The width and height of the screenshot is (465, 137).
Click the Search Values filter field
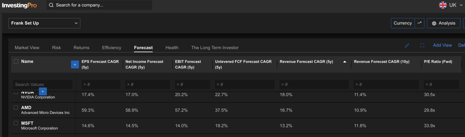point(43,84)
